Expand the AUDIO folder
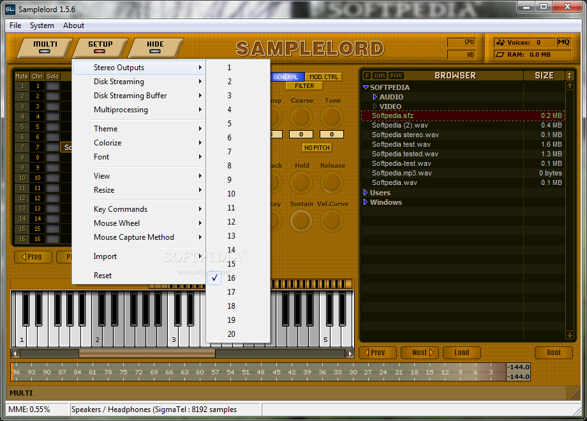Image resolution: width=587 pixels, height=421 pixels. point(375,97)
